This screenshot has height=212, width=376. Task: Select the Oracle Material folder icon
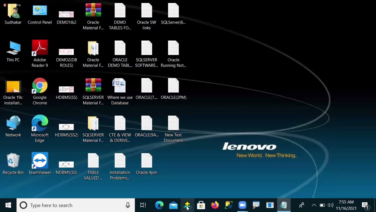tap(93, 54)
